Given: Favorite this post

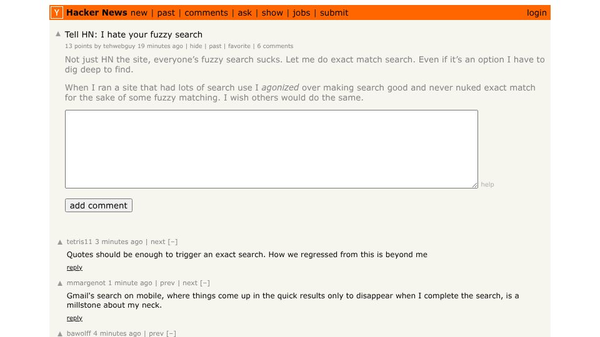Looking at the screenshot, I should [x=239, y=46].
